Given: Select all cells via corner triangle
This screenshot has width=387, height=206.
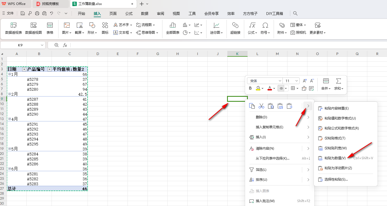Looking at the screenshot, I should click(2, 54).
